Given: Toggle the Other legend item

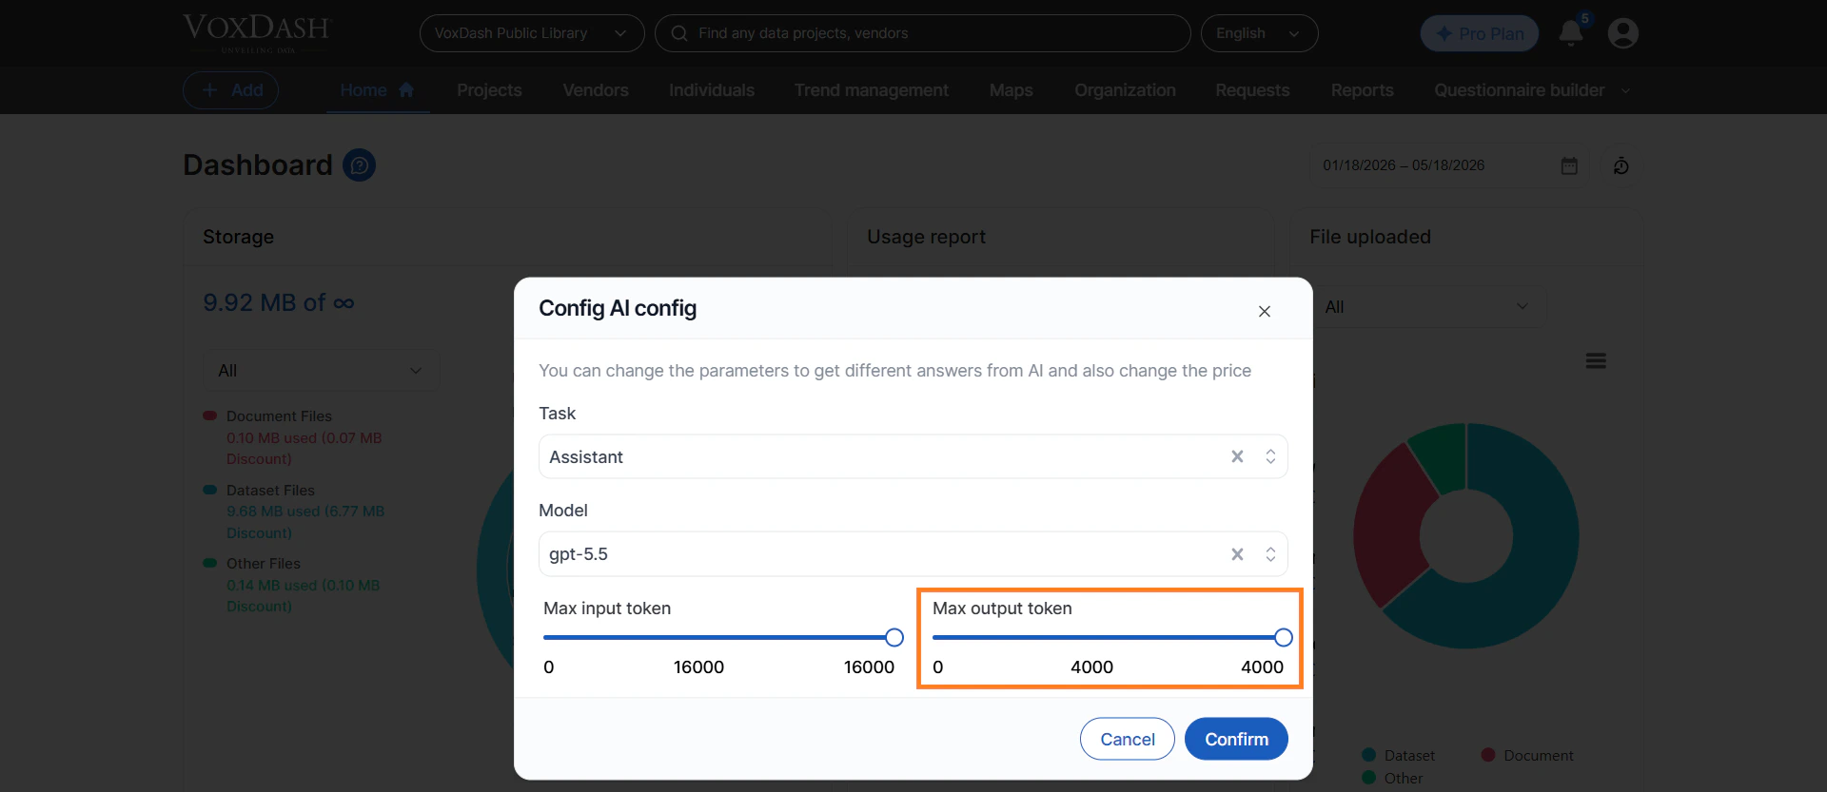Looking at the screenshot, I should 1392,778.
